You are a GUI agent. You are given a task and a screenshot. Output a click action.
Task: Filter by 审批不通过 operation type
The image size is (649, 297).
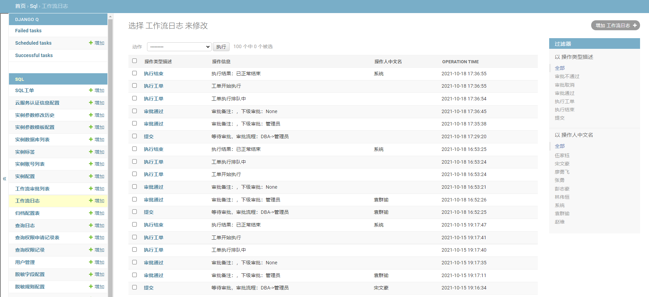coord(567,76)
